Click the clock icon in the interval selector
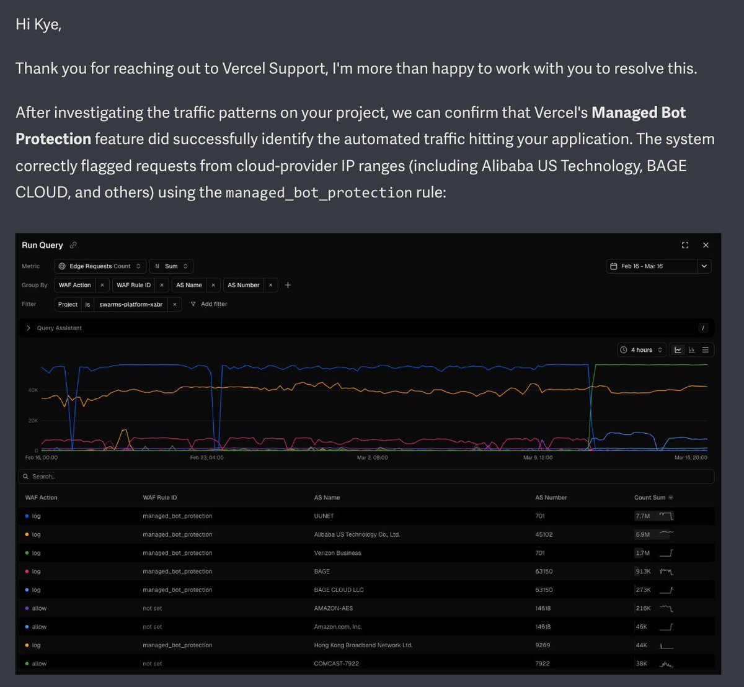Viewport: 744px width, 687px height. pos(624,350)
